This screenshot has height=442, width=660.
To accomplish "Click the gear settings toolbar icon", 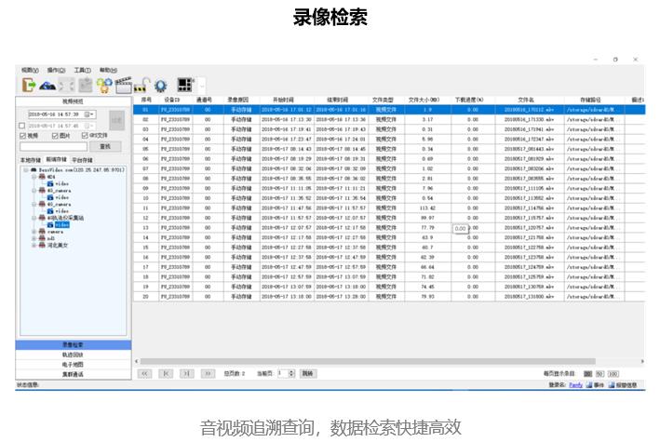I will pyautogui.click(x=160, y=85).
